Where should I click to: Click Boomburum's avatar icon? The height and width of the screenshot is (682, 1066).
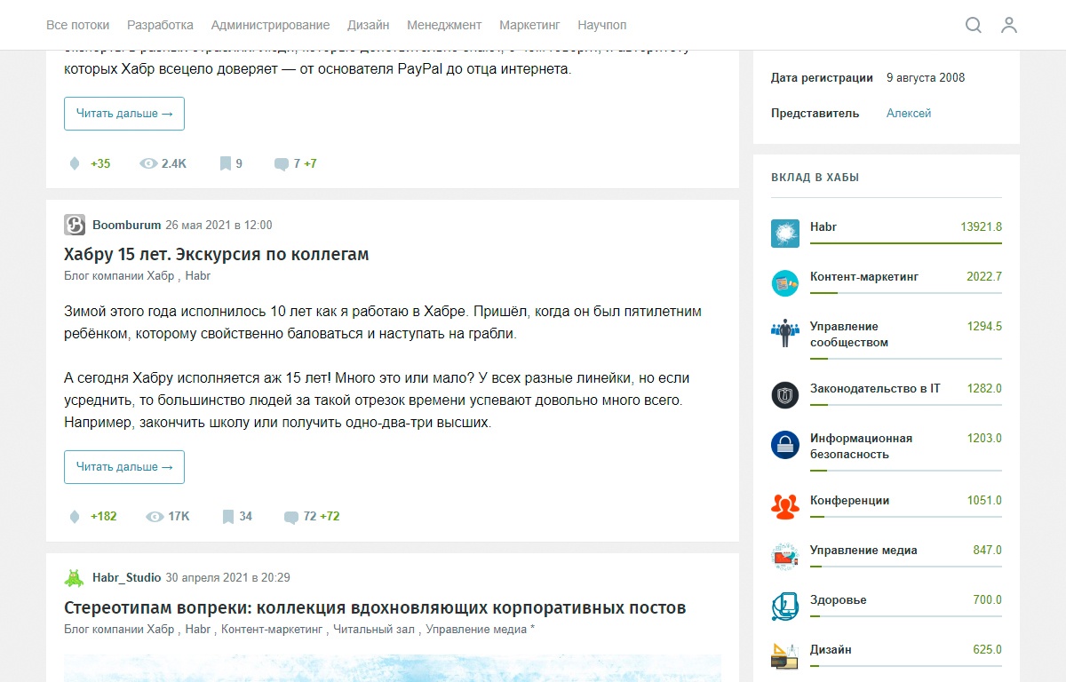(x=72, y=225)
